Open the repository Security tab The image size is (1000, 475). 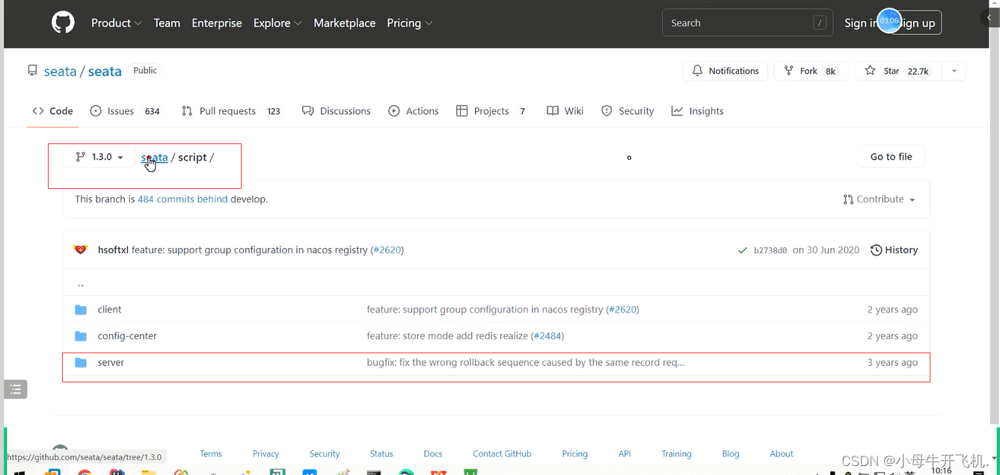pyautogui.click(x=628, y=111)
